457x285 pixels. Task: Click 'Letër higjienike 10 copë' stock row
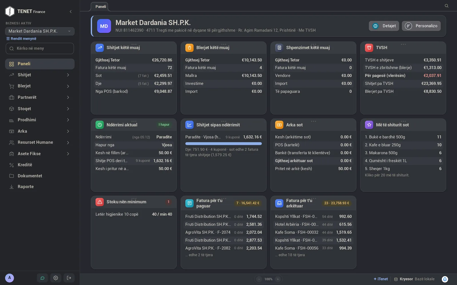(x=134, y=214)
